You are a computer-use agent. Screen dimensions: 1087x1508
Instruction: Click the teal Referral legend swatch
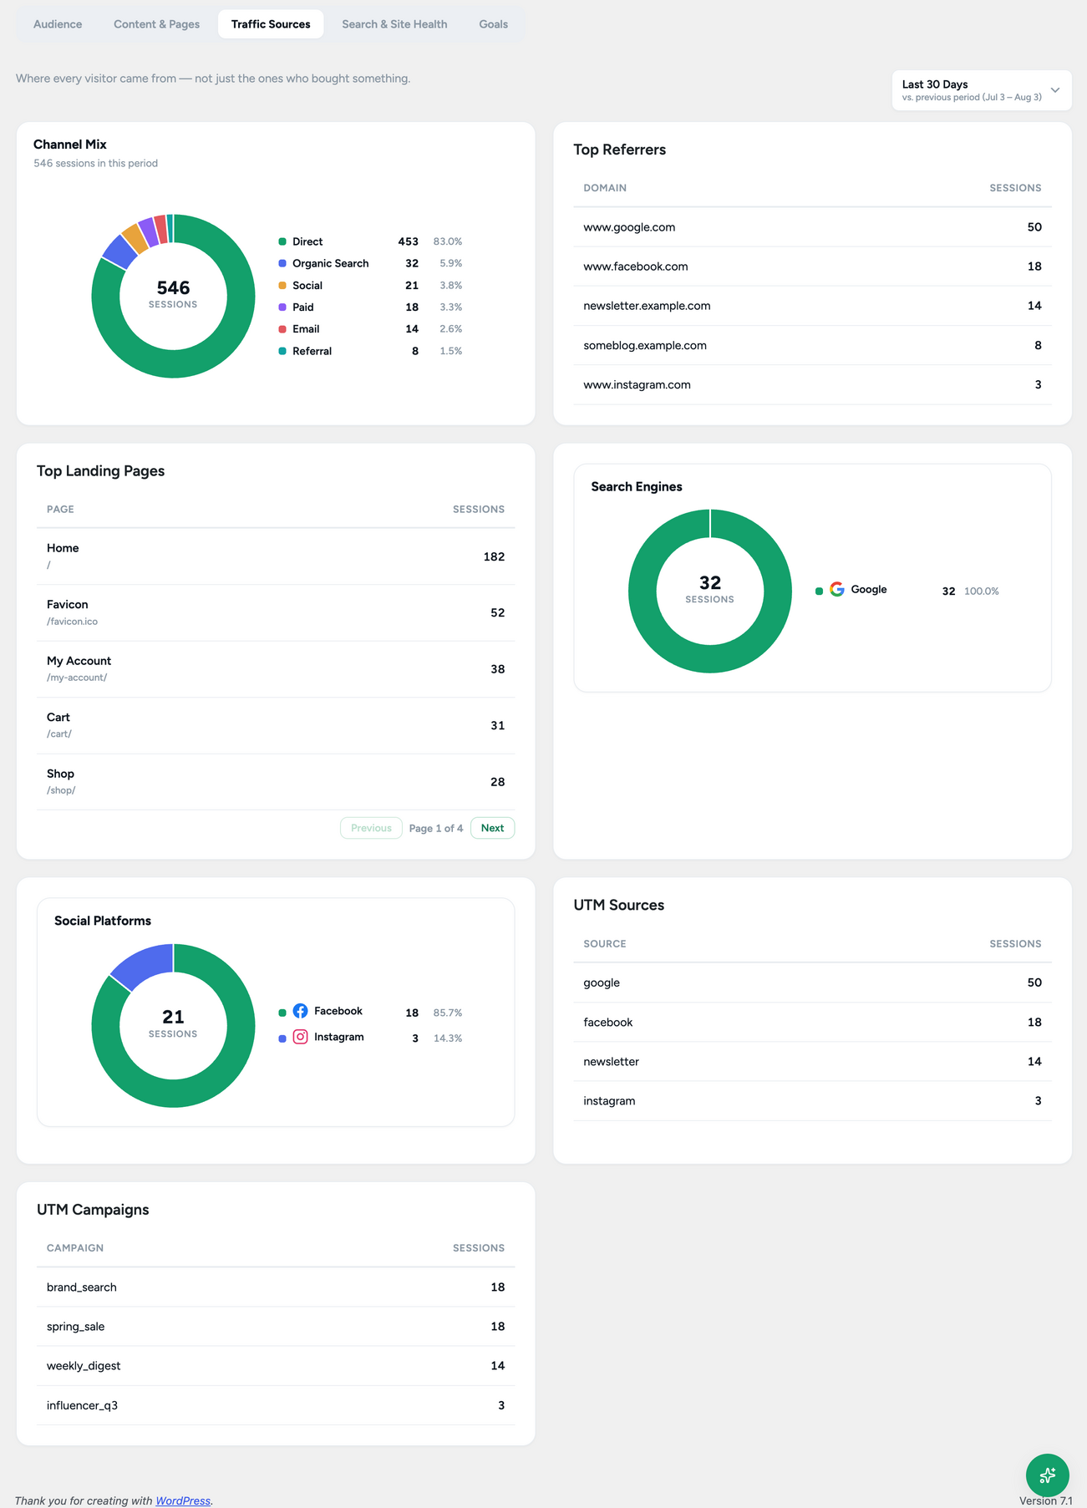click(282, 351)
